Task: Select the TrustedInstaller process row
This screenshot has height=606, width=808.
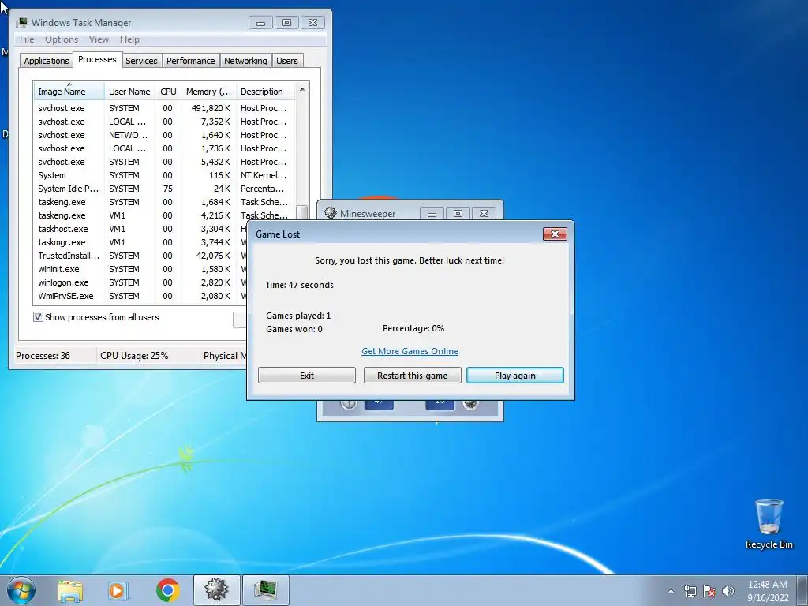Action: tap(139, 256)
